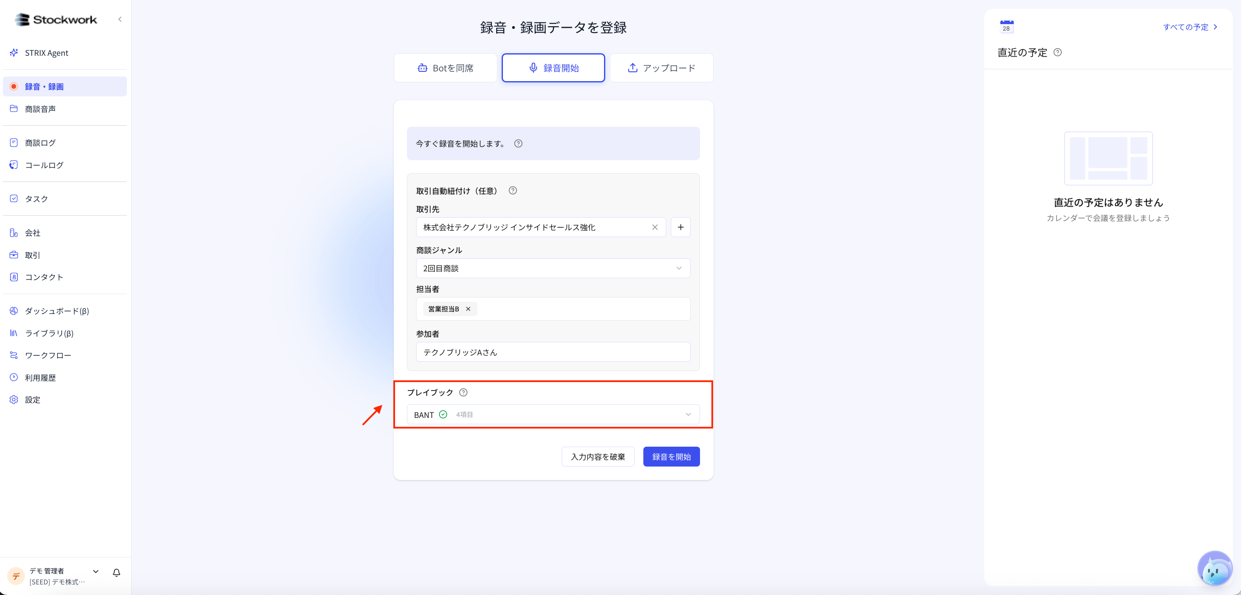Screen dimensions: 1241x595
Task: Click 録音を開始 button
Action: coord(672,457)
